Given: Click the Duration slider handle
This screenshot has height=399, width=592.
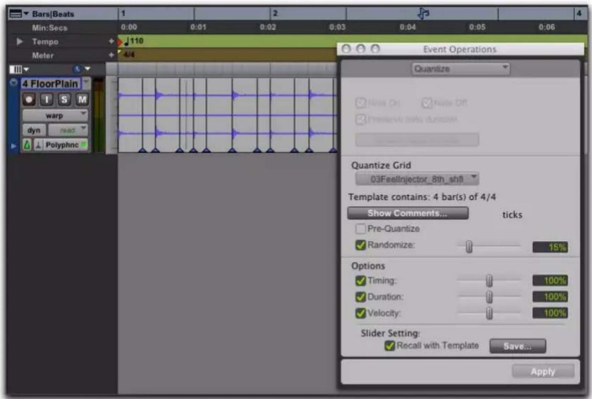Looking at the screenshot, I should pyautogui.click(x=489, y=297).
